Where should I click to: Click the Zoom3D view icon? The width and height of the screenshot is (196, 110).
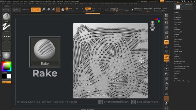(x=166, y=79)
